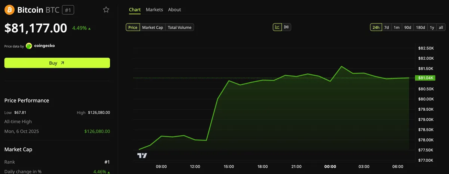Open the About tab

click(174, 10)
